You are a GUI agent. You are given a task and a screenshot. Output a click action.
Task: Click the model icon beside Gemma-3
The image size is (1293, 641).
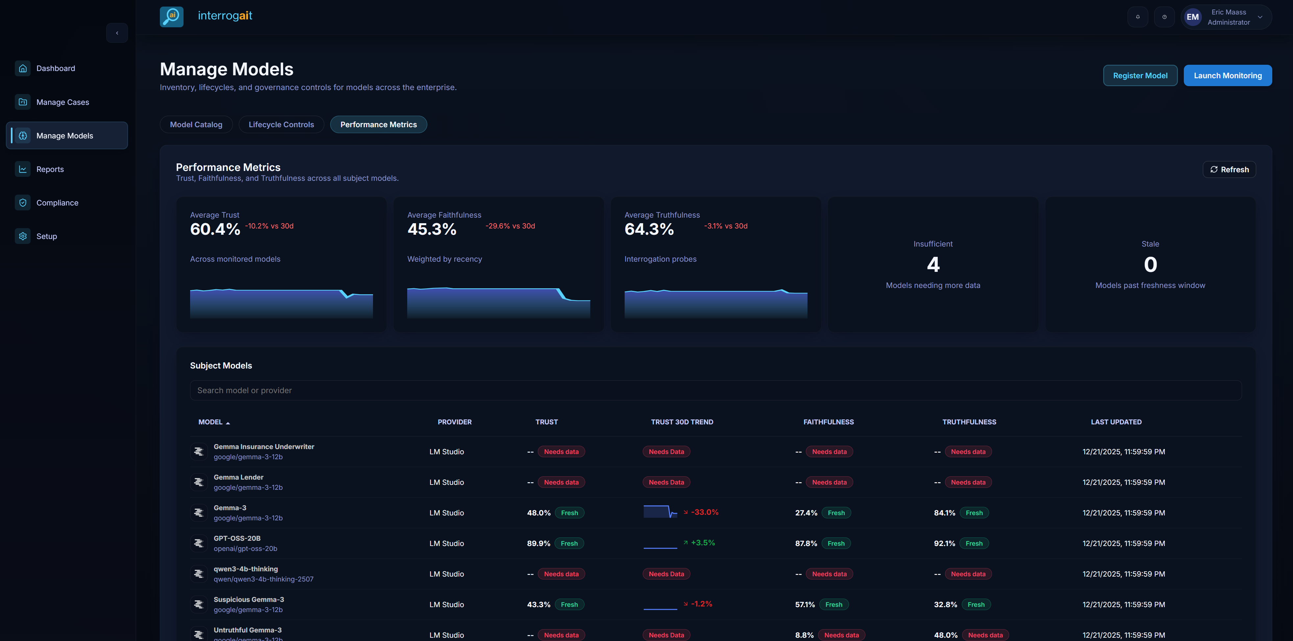point(199,512)
